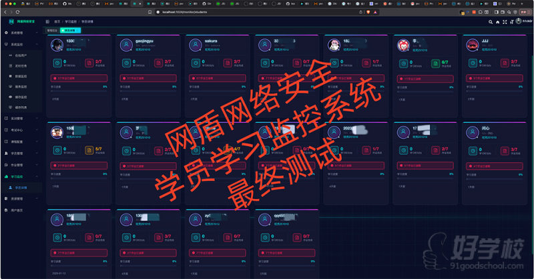
Task: Expand the 学员管理 sidebar menu
Action: pos(21,154)
